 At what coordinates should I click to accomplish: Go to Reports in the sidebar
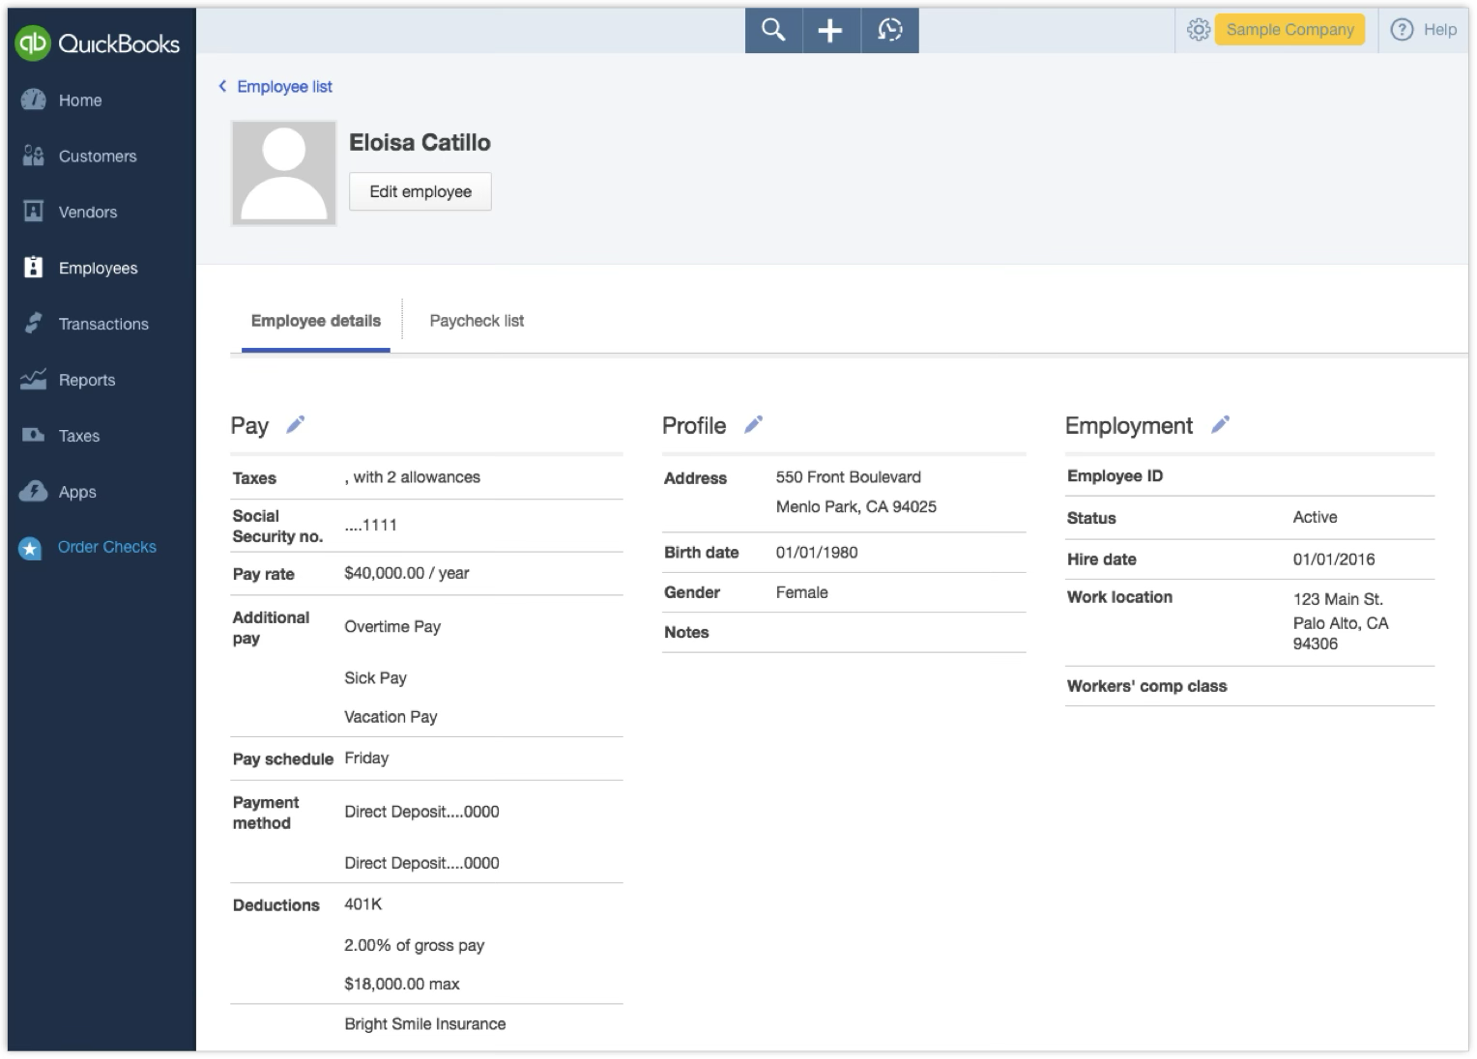[86, 381]
